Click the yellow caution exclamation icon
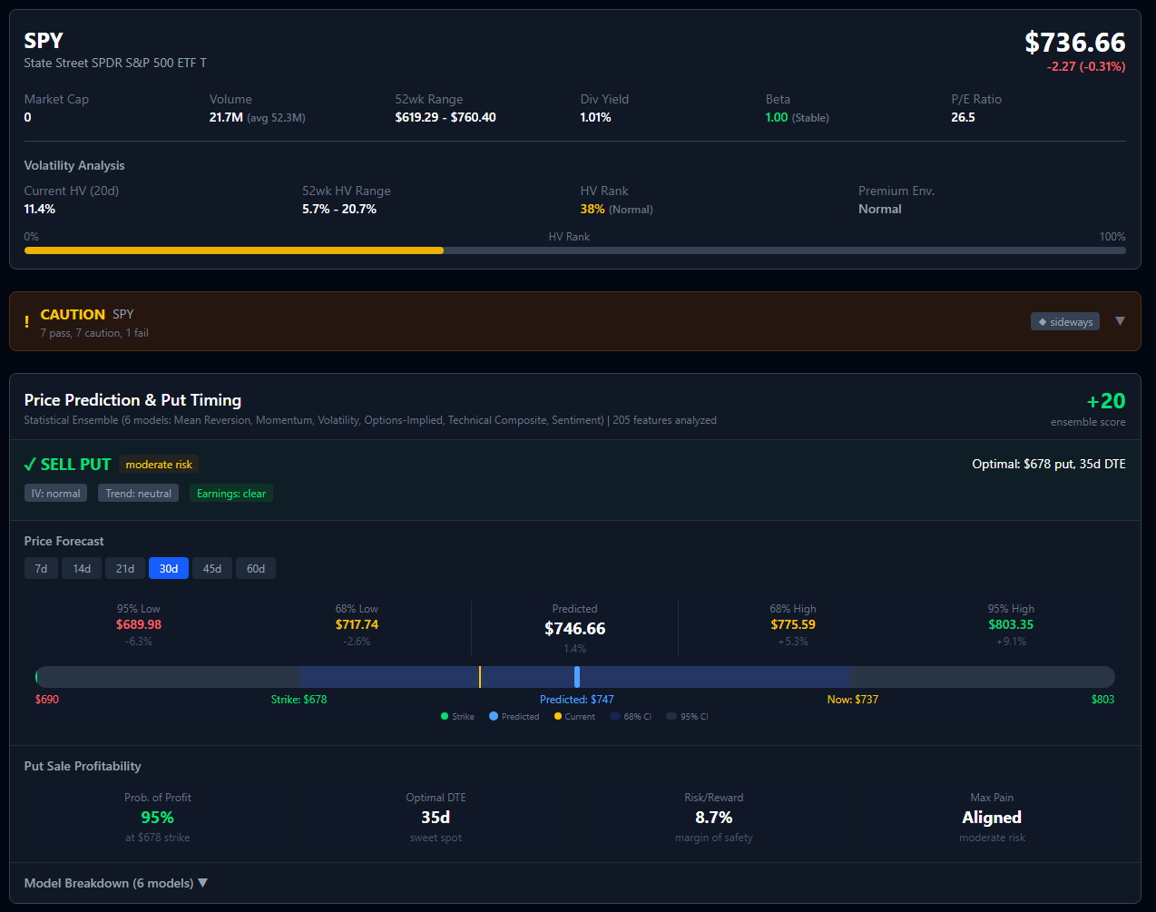The width and height of the screenshot is (1156, 912). click(x=26, y=321)
